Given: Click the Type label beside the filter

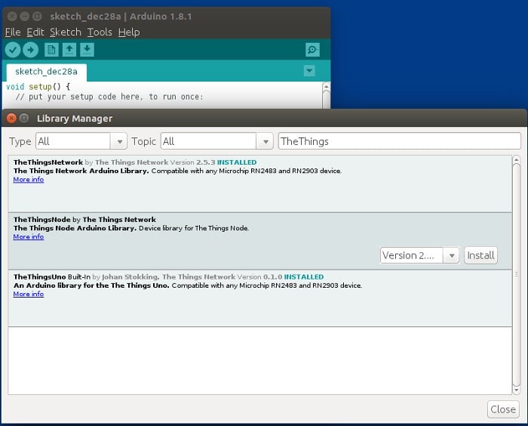Looking at the screenshot, I should 20,141.
